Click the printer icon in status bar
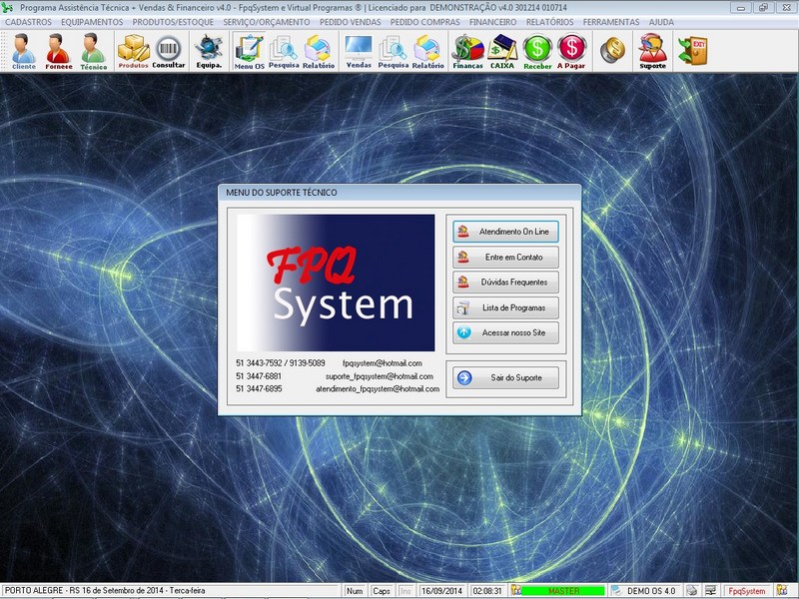 tap(691, 590)
